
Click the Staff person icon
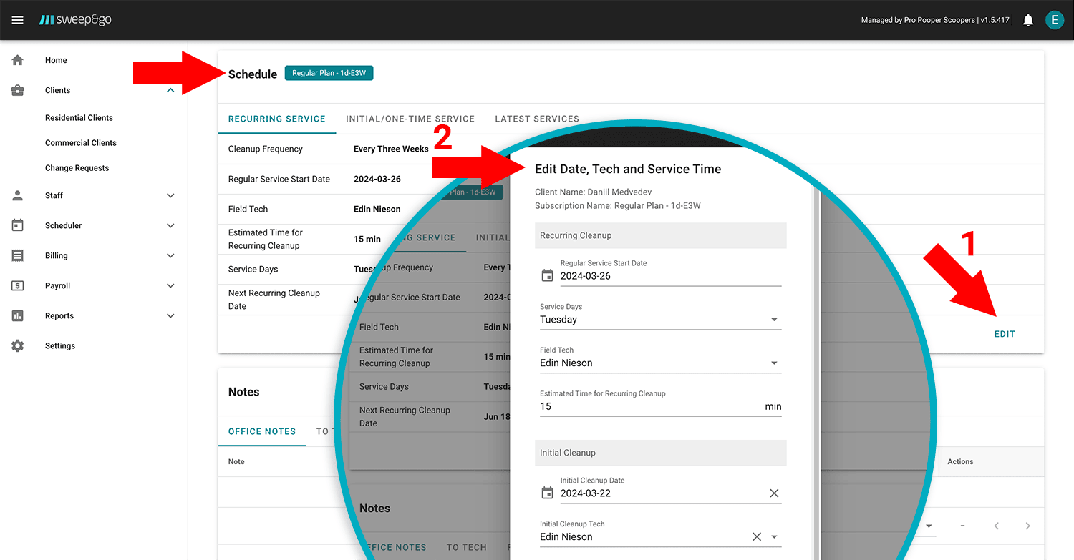tap(17, 195)
